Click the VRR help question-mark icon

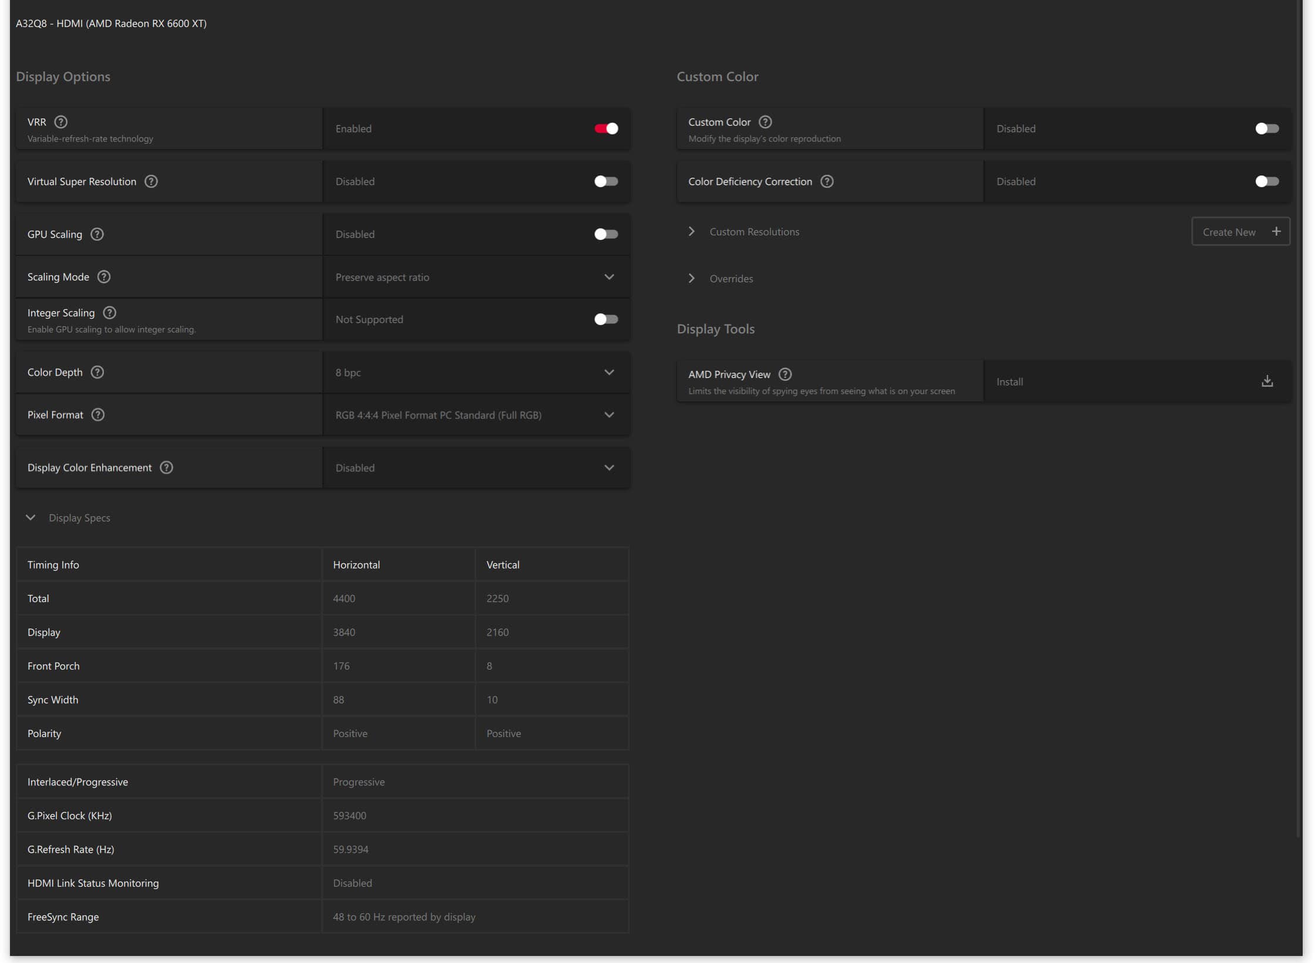(61, 122)
